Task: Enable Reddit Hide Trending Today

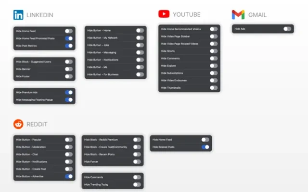Action: pyautogui.click(x=137, y=184)
